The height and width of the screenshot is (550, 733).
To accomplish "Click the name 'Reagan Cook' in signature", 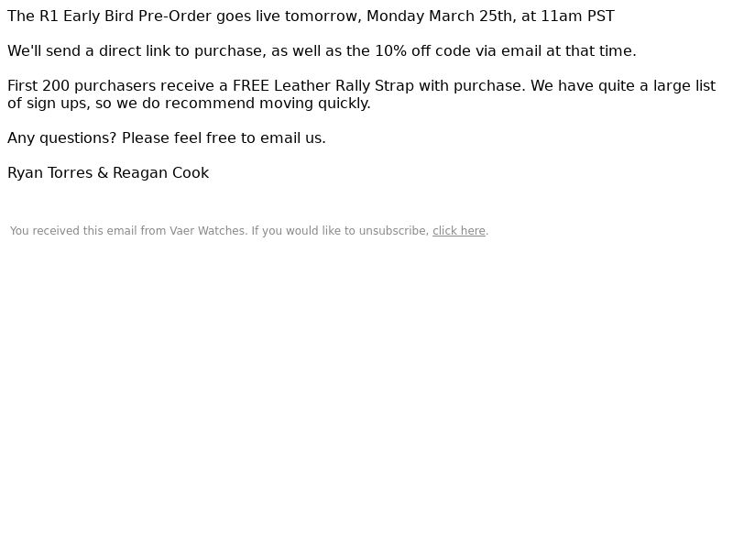I will (x=161, y=173).
